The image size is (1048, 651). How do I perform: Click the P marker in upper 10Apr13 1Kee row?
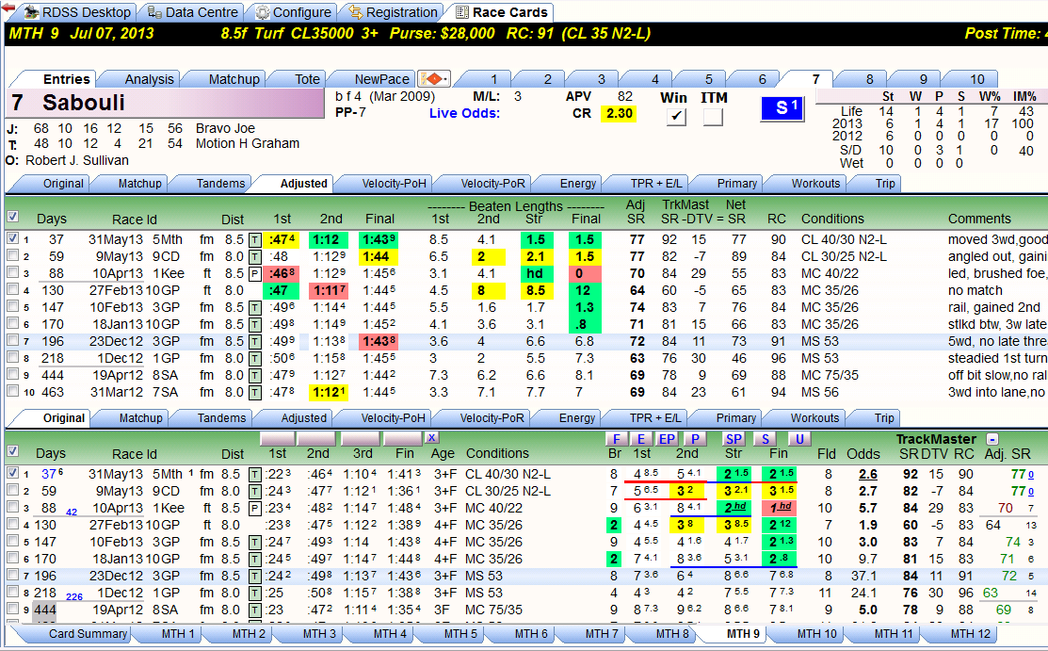click(254, 273)
